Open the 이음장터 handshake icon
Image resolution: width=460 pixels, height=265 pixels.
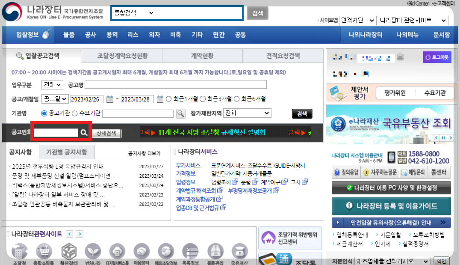click(142, 252)
